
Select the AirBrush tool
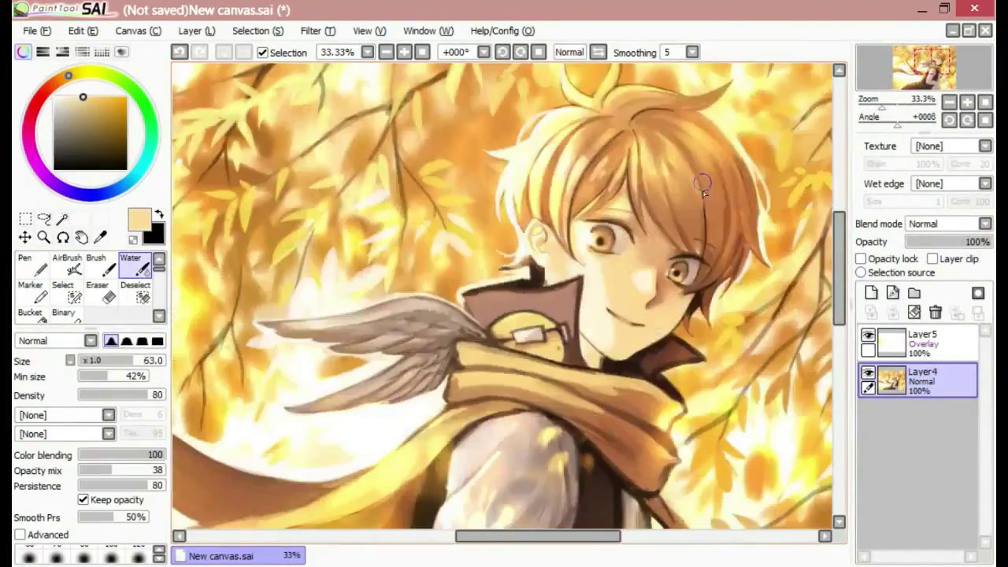coord(67,266)
